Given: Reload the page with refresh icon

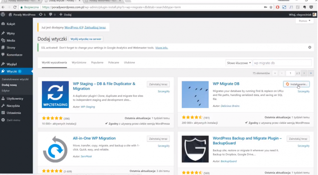Looking at the screenshot, I should click(15, 7).
